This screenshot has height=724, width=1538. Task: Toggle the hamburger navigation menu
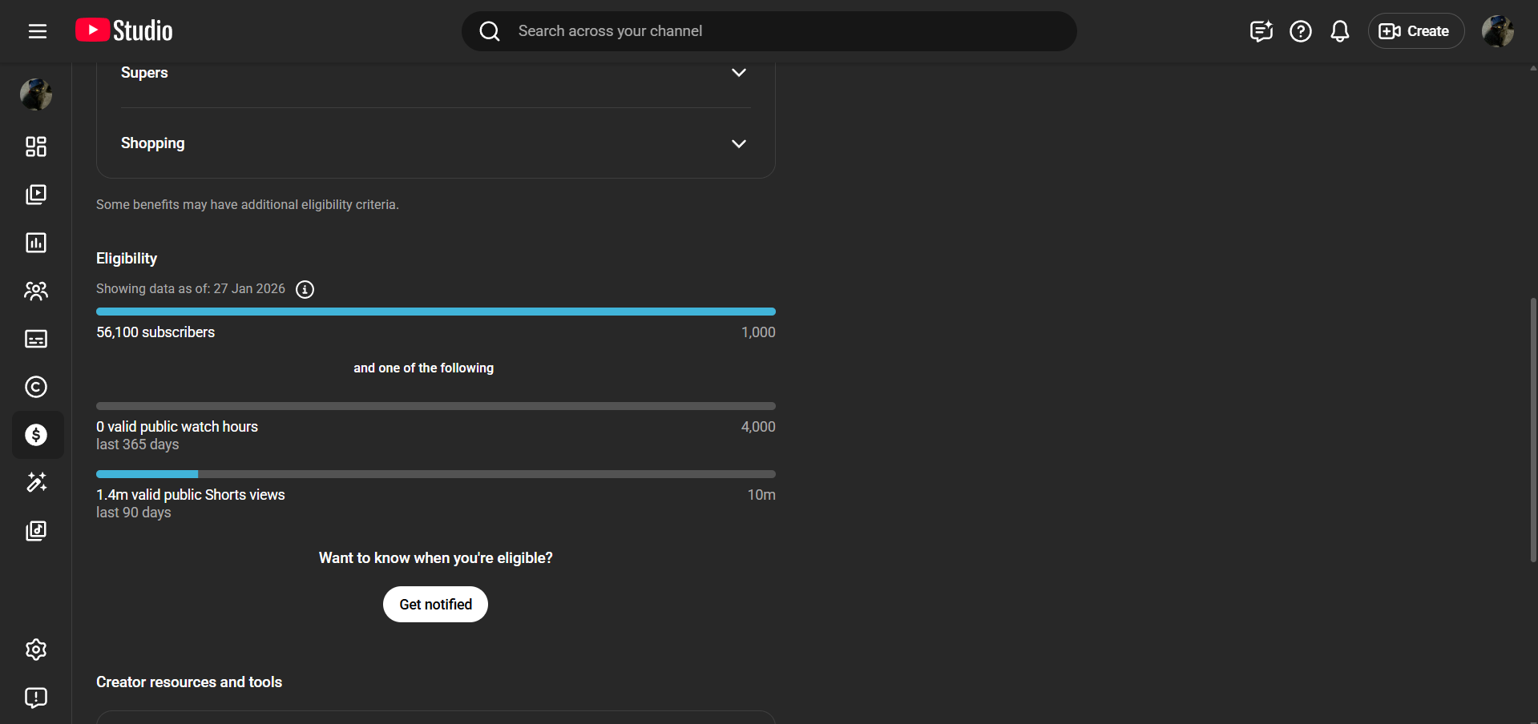coord(38,31)
